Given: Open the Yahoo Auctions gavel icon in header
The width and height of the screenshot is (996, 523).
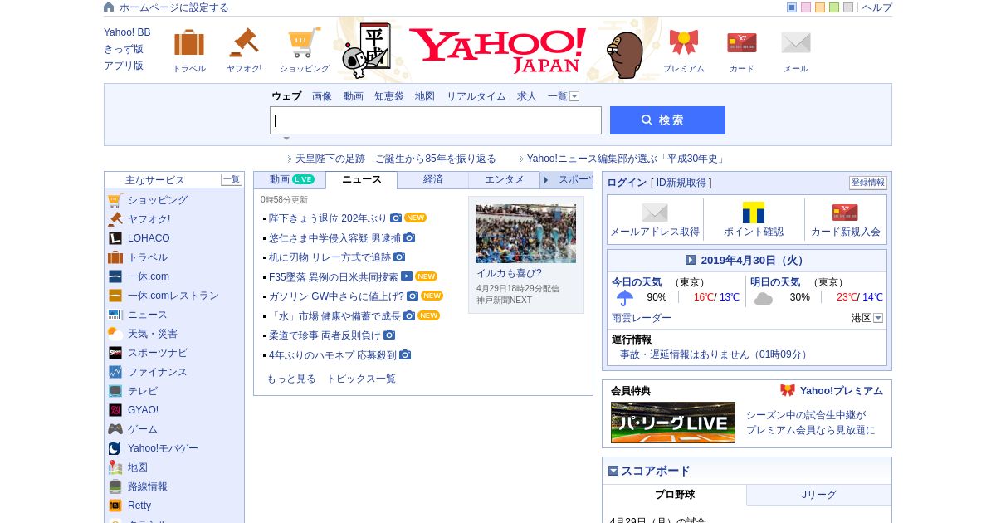Looking at the screenshot, I should (244, 42).
